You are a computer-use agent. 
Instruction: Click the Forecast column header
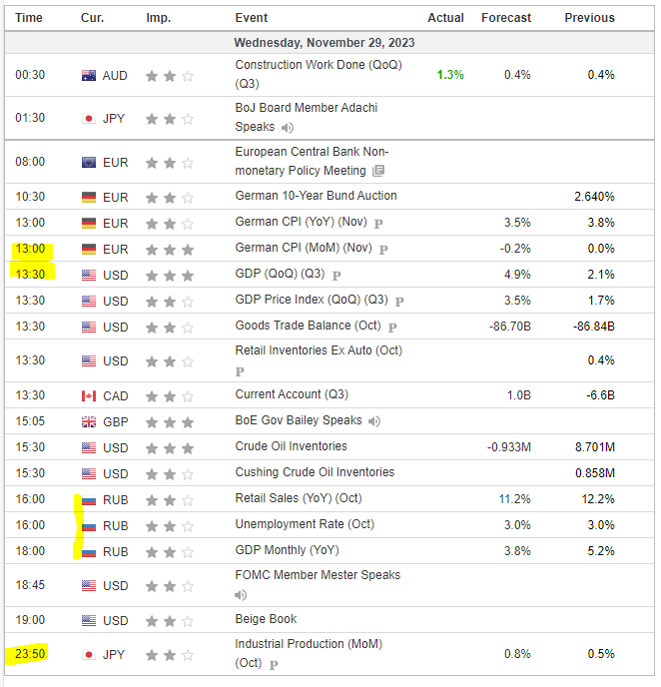pyautogui.click(x=506, y=18)
